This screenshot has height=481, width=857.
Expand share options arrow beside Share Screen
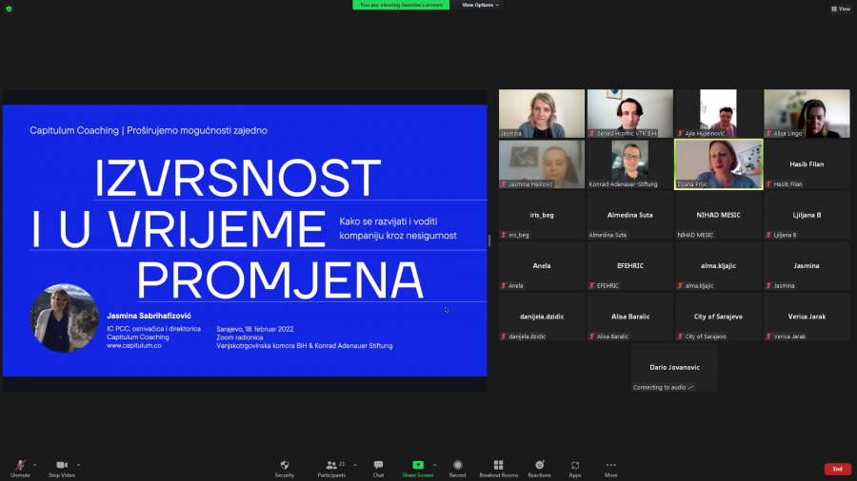click(x=434, y=465)
